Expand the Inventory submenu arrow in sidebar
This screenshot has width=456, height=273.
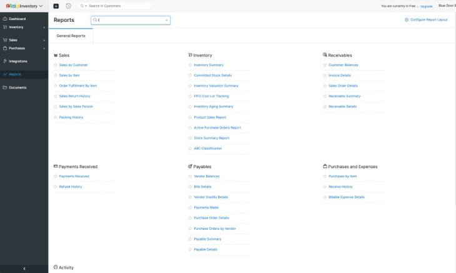(x=44, y=27)
